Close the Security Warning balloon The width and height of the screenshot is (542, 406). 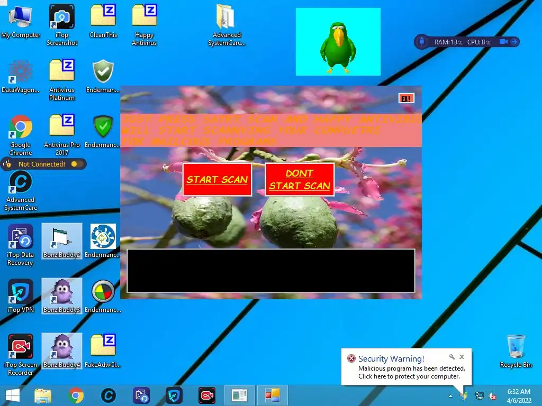[462, 357]
